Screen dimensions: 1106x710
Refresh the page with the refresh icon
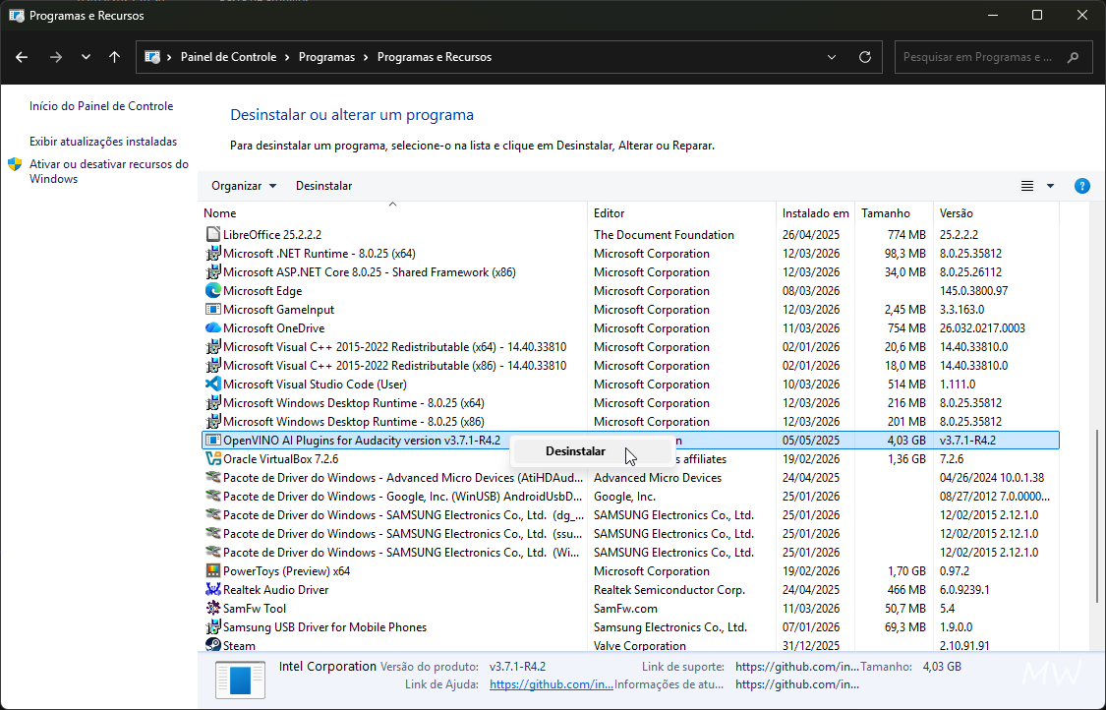(864, 57)
